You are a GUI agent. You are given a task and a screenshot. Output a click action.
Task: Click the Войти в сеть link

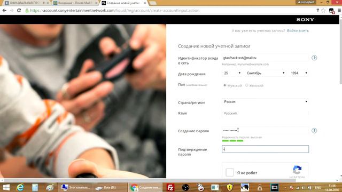(x=298, y=31)
